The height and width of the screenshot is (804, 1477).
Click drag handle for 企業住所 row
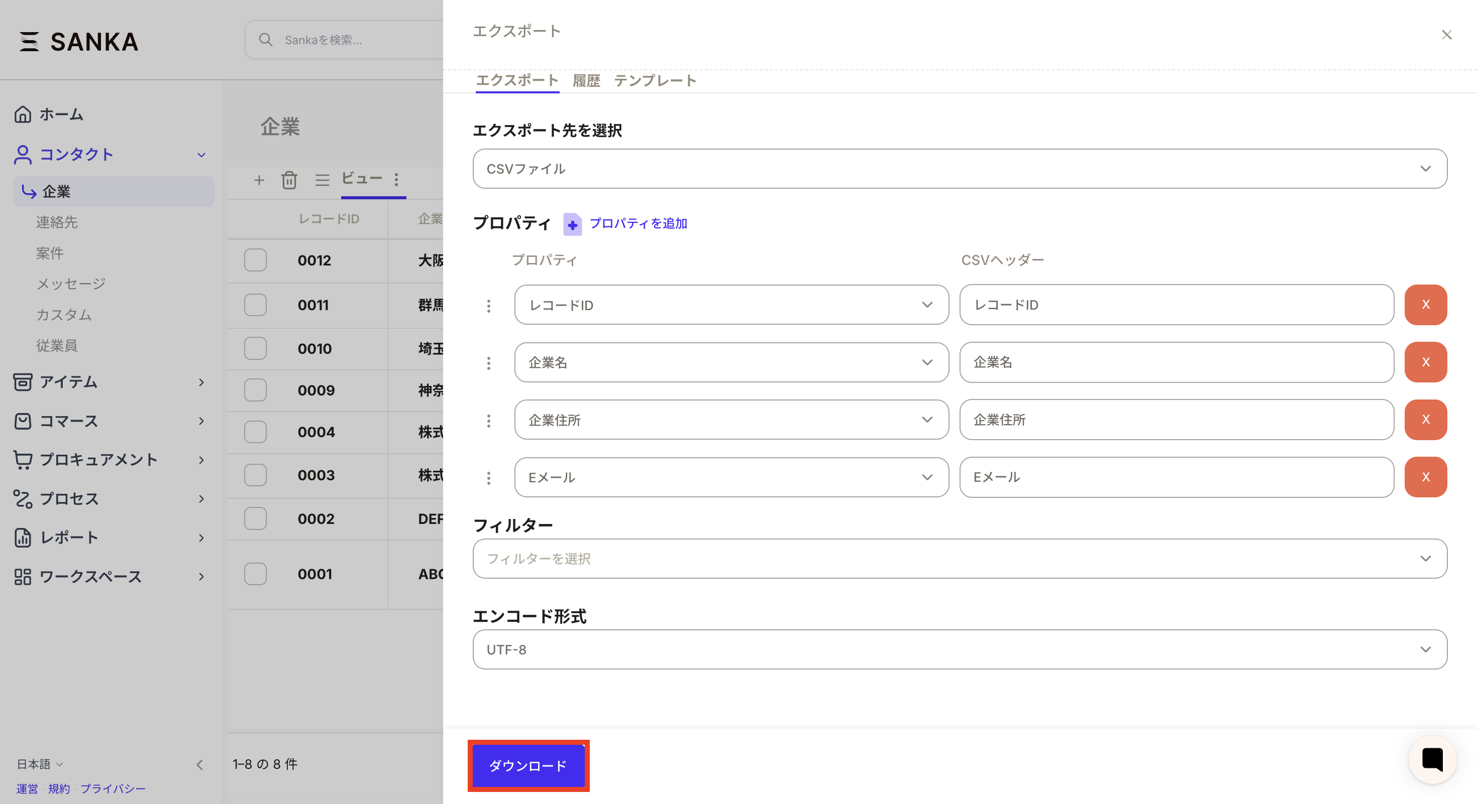pos(488,421)
